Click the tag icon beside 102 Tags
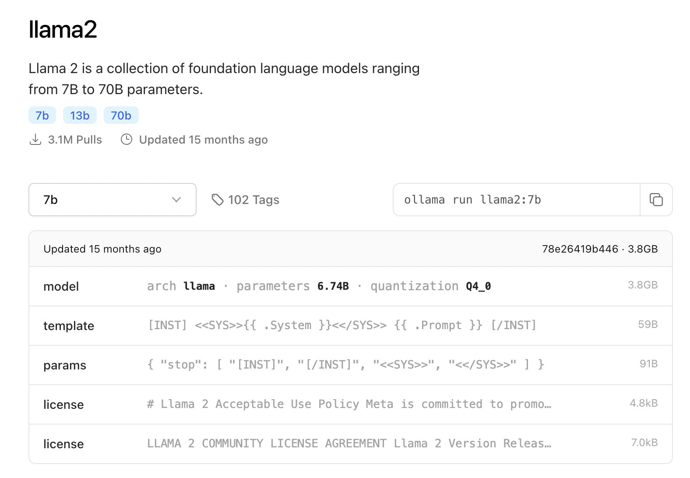Screen dimensions: 690x478 tap(218, 200)
